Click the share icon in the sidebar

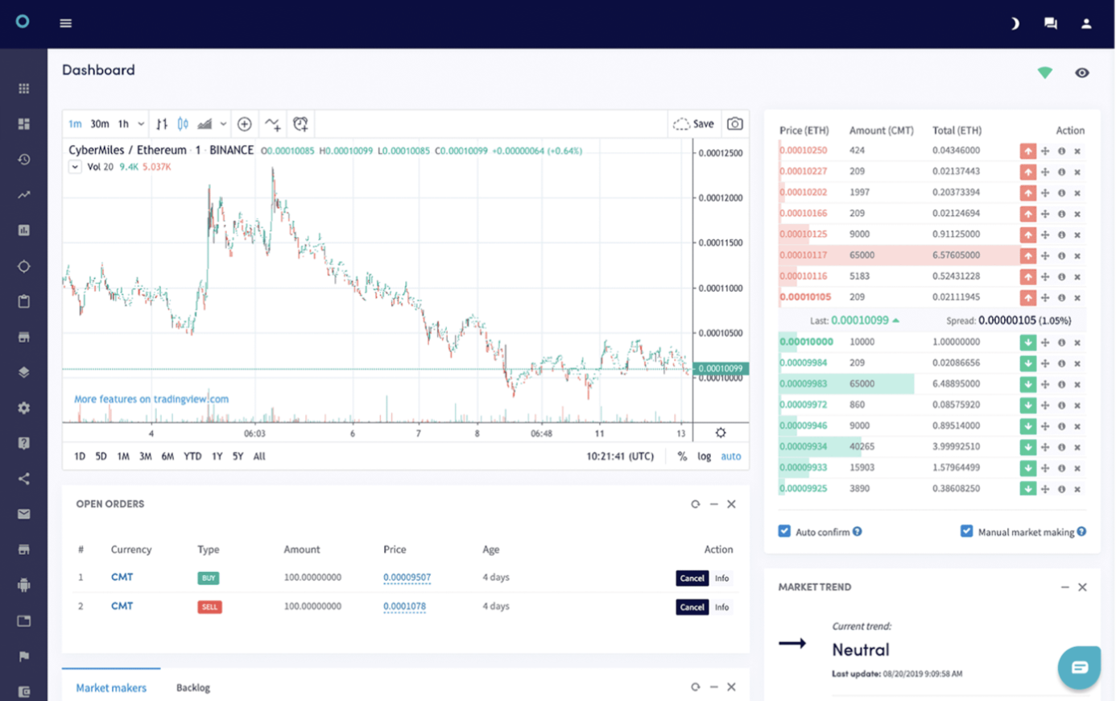click(23, 478)
